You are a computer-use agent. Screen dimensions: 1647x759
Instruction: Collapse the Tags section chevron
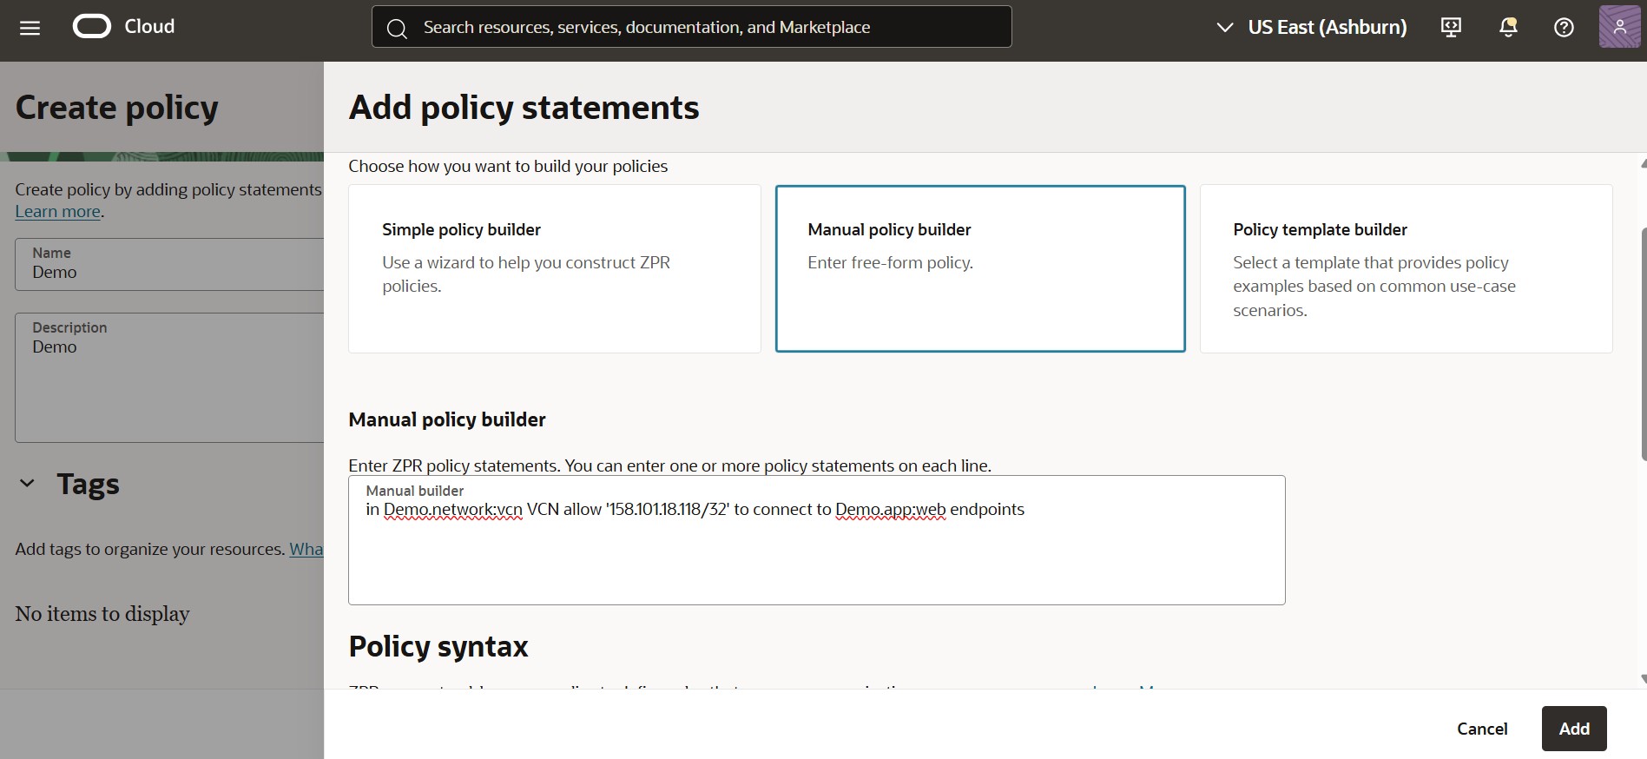coord(28,484)
